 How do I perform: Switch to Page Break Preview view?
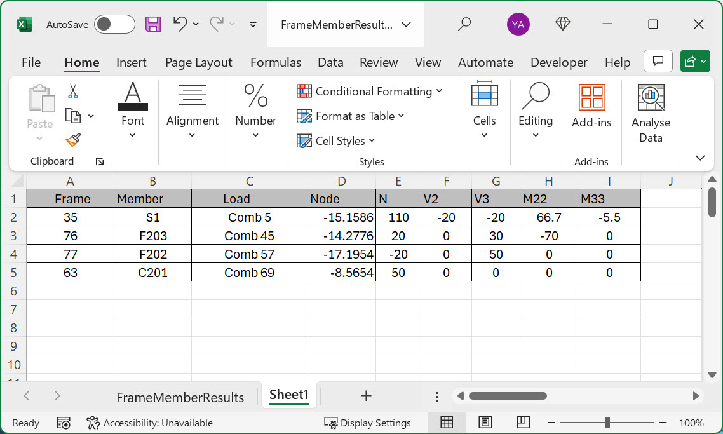coord(524,423)
